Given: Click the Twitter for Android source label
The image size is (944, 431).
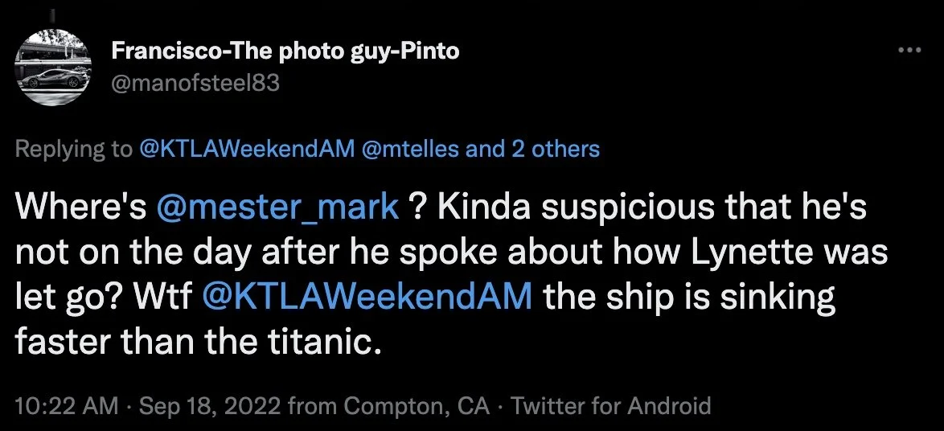Looking at the screenshot, I should pyautogui.click(x=611, y=406).
